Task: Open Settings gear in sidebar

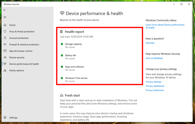Action: (5, 118)
